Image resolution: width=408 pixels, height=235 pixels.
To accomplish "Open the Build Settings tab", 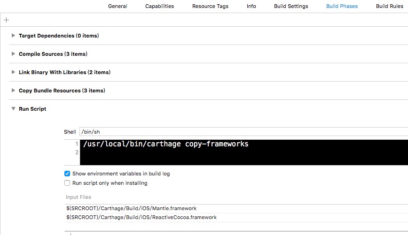I will (x=291, y=6).
